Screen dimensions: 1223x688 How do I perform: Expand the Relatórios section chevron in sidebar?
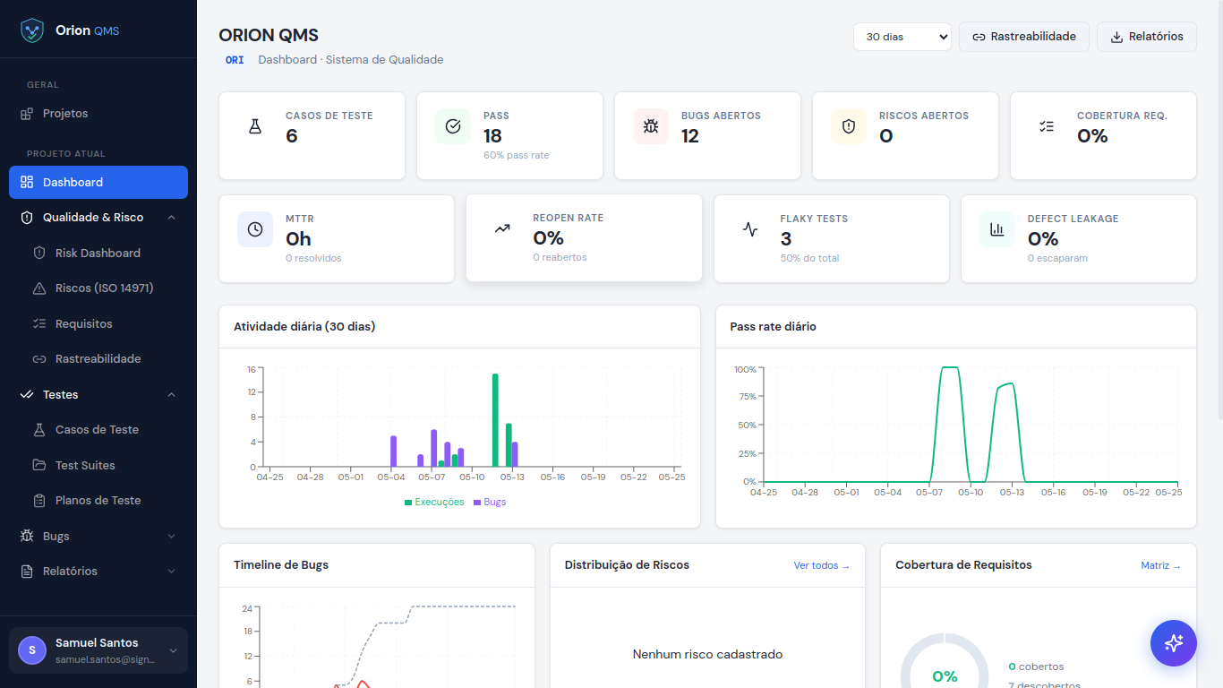pos(172,572)
